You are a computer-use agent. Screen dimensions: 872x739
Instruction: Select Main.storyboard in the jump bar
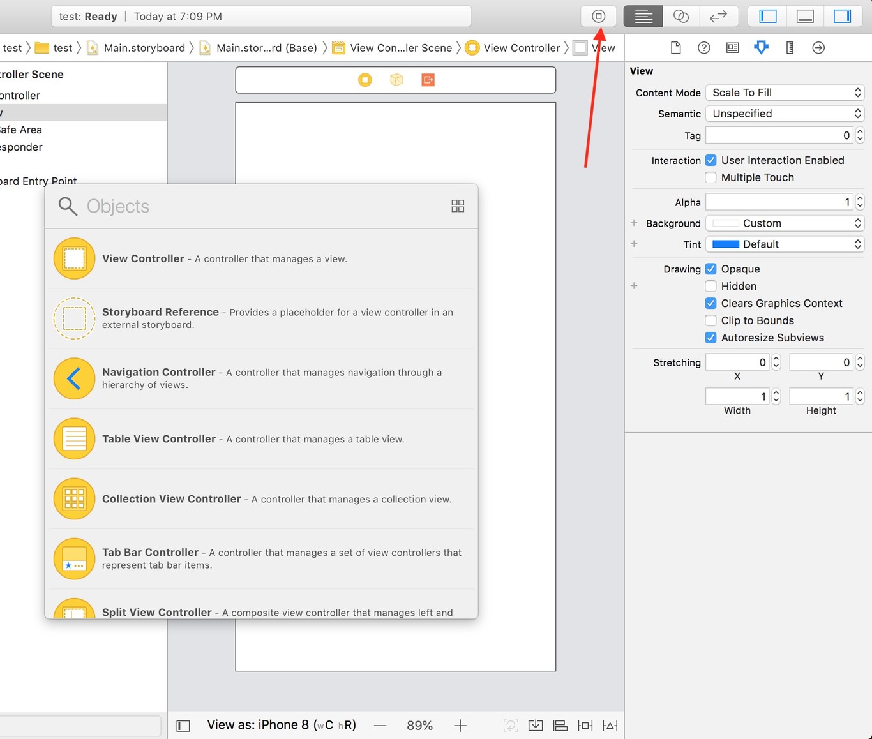pyautogui.click(x=144, y=47)
